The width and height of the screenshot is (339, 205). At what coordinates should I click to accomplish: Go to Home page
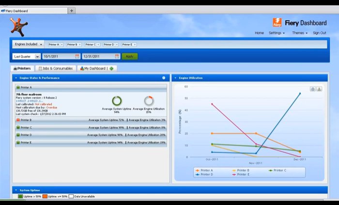259,33
